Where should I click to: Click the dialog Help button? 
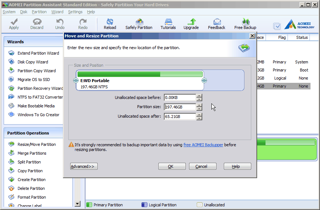(x=237, y=166)
